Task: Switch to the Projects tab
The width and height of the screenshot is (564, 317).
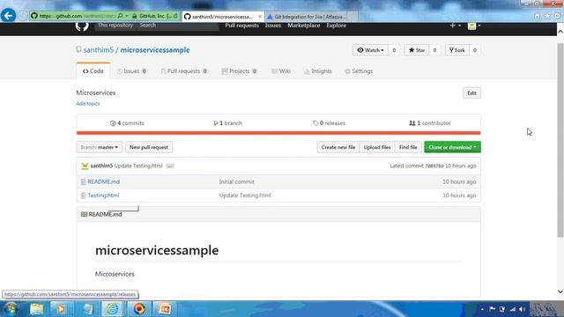Action: [x=239, y=71]
